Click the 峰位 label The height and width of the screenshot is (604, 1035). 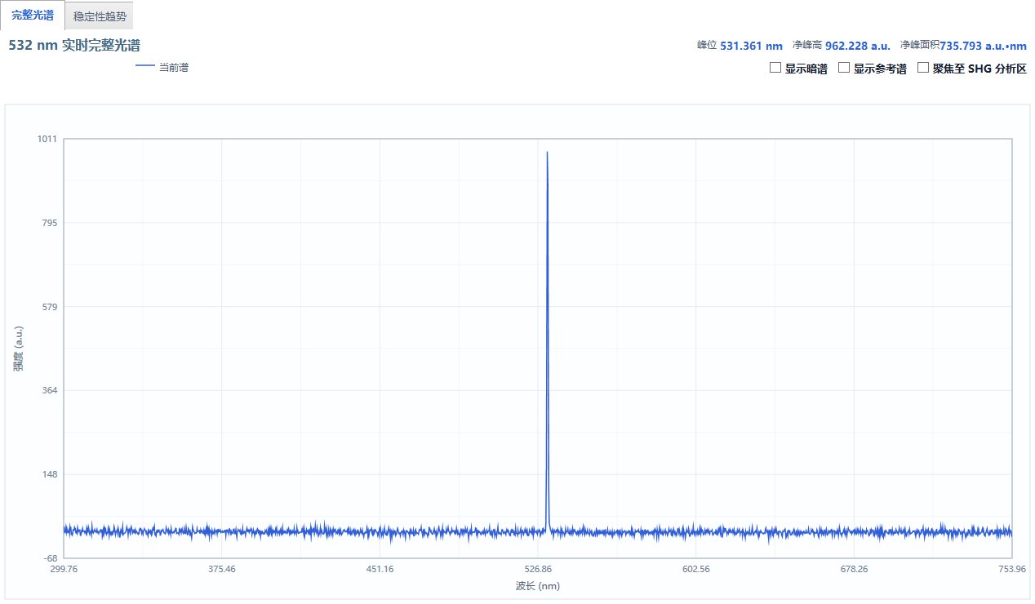tap(707, 45)
